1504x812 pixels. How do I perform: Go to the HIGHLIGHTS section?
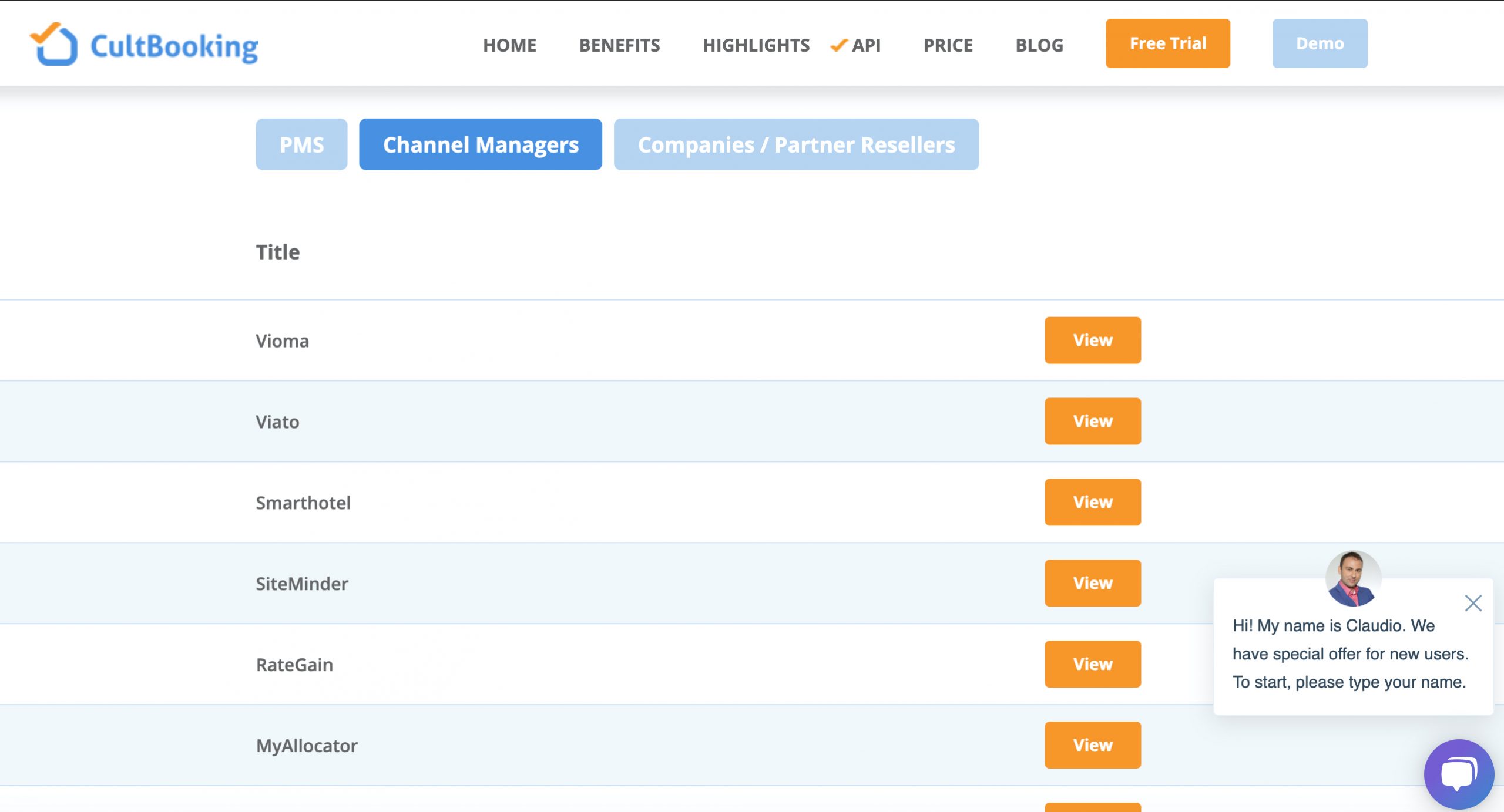click(x=757, y=45)
